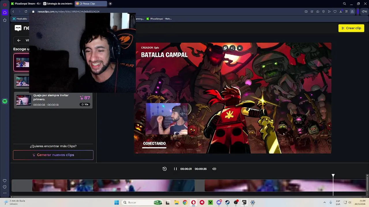This screenshot has width=369, height=207.
Task: Click the sidebar history clock icon
Action: click(x=5, y=187)
